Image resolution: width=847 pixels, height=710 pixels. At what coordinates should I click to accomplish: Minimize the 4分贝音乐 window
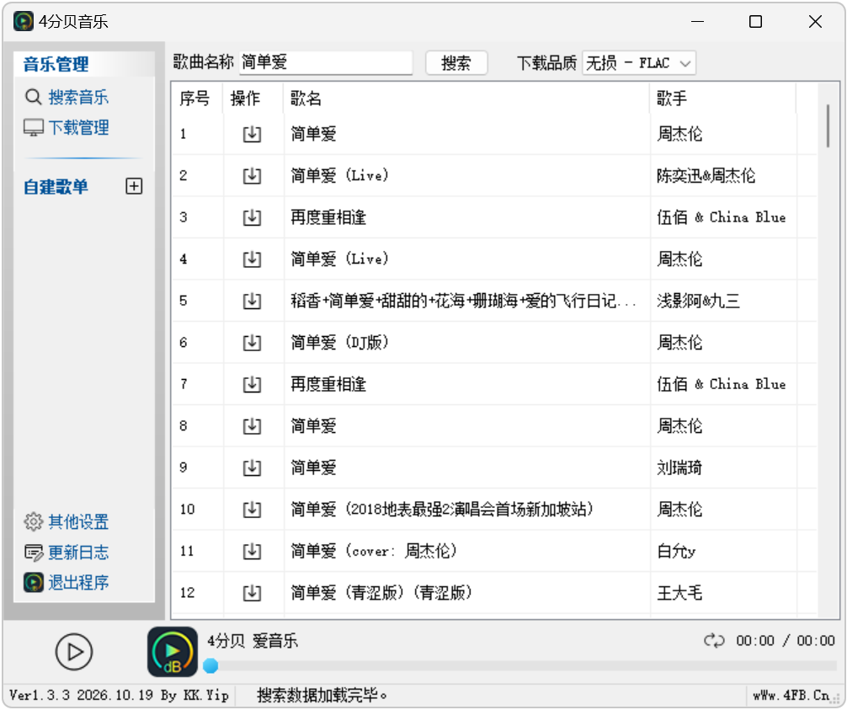(x=697, y=22)
